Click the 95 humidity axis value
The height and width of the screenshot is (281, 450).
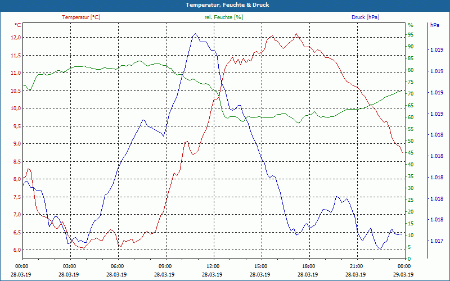tap(411, 35)
